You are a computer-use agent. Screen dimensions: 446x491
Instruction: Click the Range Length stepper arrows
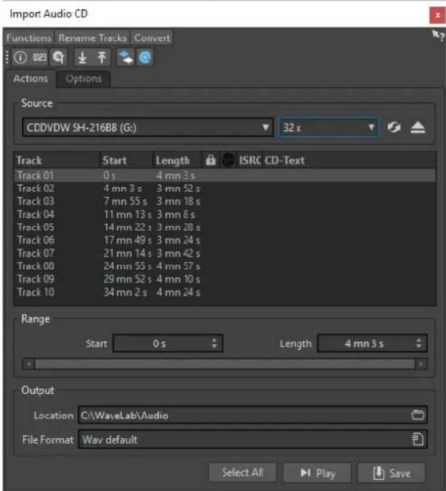click(418, 343)
